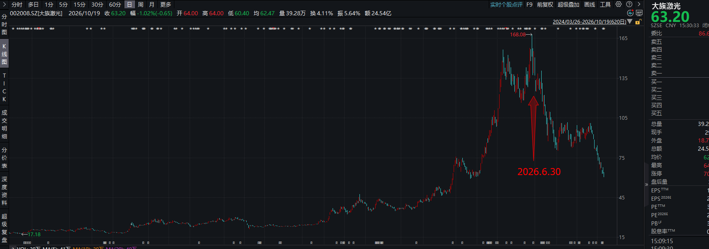Open the 画线 drawing tools
Screen dimensions: 709x249
(x=590, y=5)
